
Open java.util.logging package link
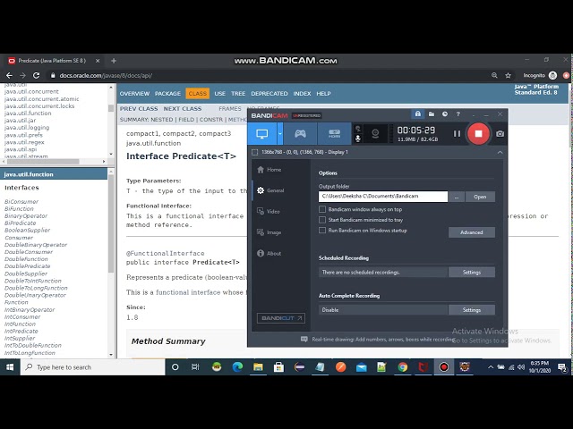[27, 128]
